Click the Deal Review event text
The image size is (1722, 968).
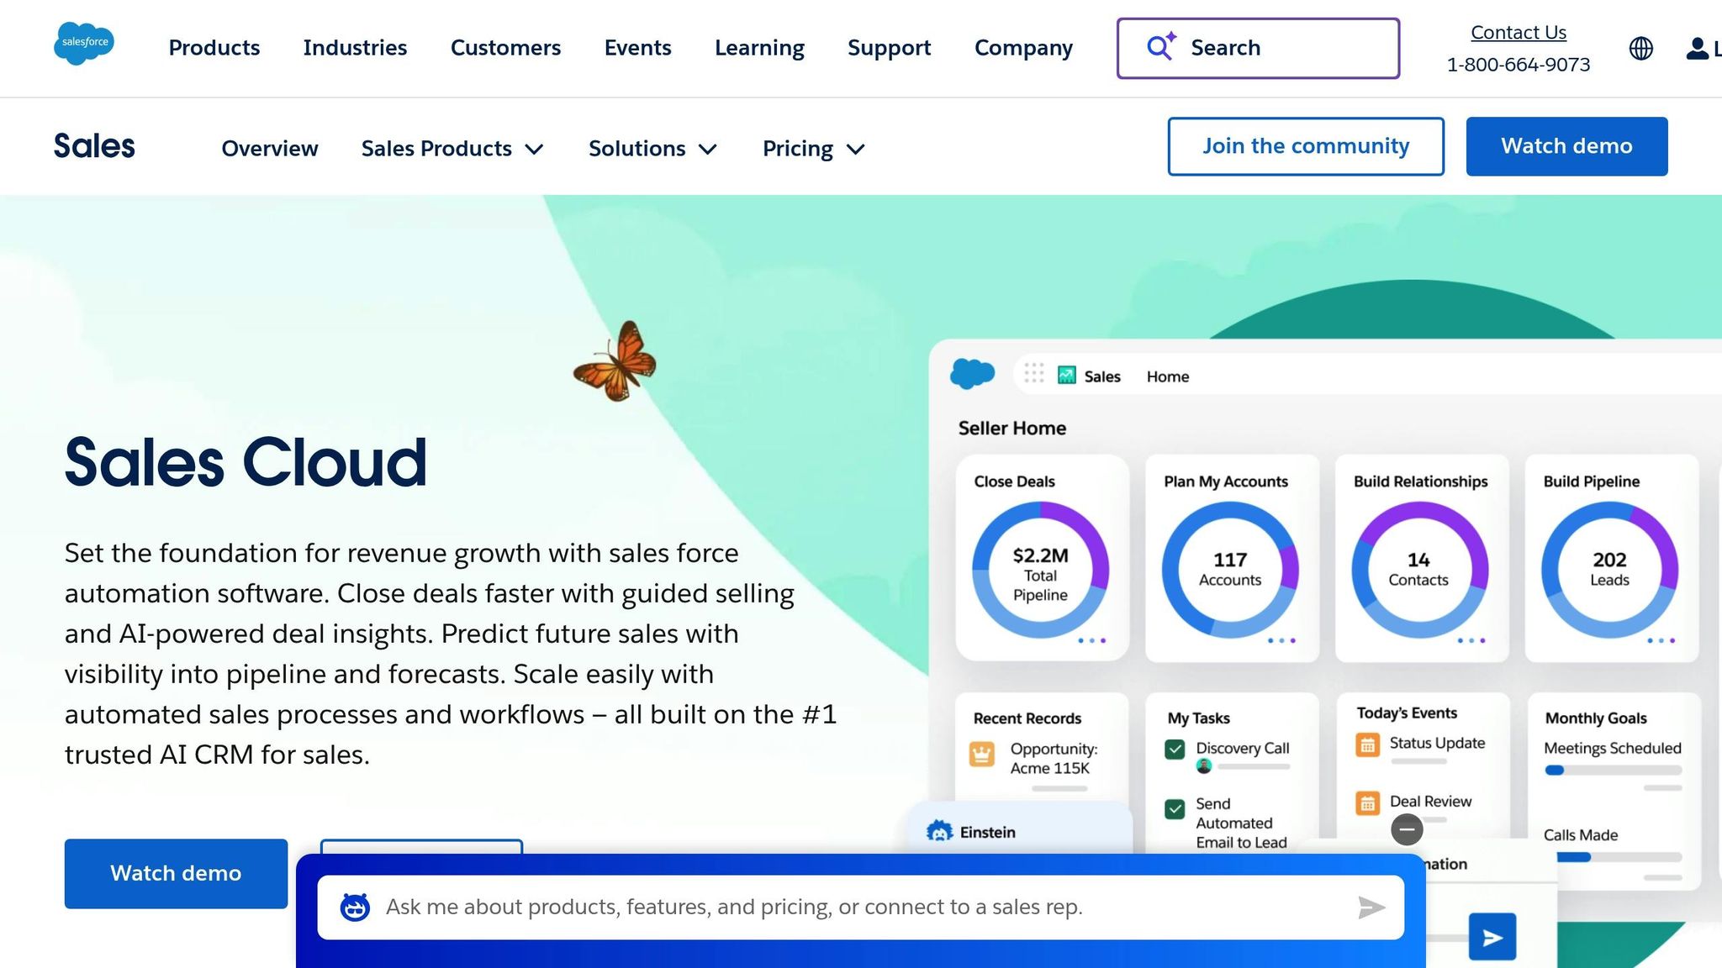(1430, 802)
